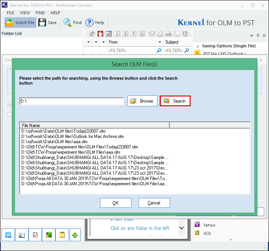This screenshot has height=251, width=269.
Task: Click the Subject filter magnifier icon
Action: 187,51
